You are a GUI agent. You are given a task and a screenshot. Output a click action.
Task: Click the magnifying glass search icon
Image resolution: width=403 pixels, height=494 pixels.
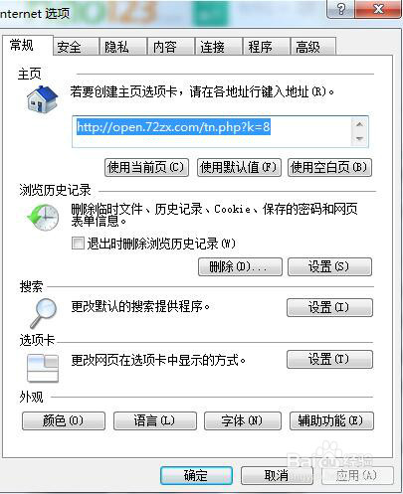(x=44, y=312)
